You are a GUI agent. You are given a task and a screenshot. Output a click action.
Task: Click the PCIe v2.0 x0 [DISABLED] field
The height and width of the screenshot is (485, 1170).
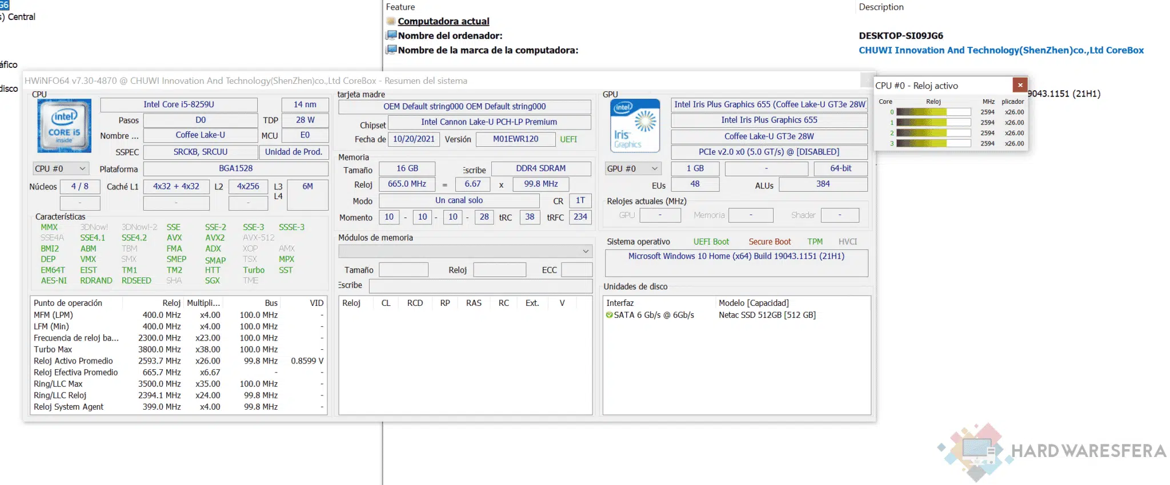(769, 152)
